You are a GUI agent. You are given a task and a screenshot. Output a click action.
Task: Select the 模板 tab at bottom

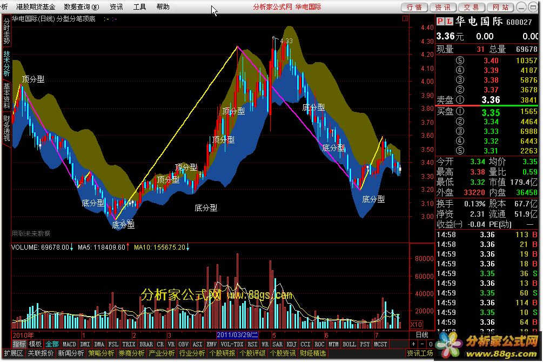35,344
